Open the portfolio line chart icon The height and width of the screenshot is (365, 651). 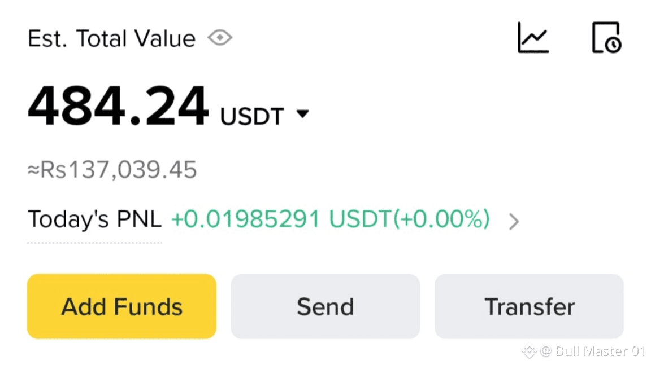pos(533,38)
